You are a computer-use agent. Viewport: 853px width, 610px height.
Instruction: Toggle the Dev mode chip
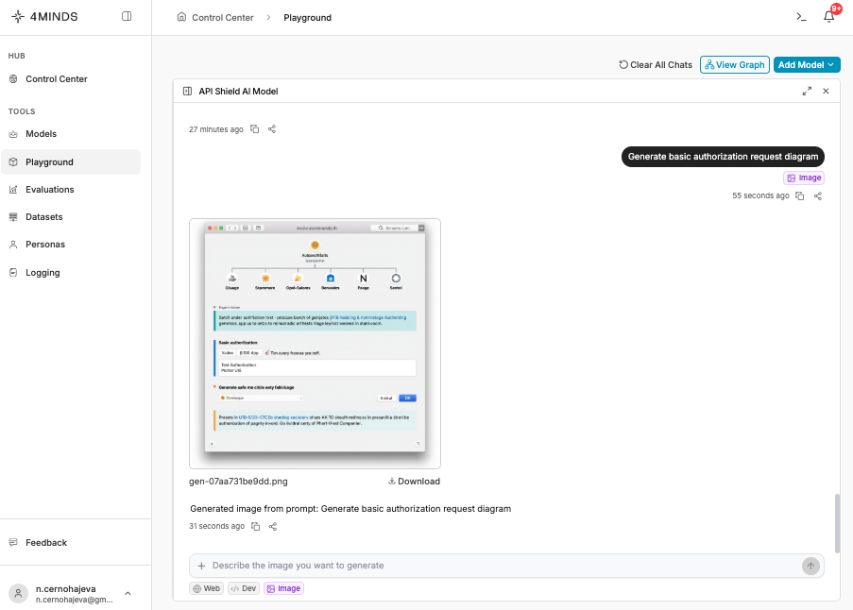pos(243,588)
